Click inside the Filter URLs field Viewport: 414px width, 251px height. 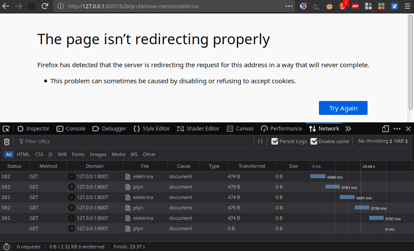(130, 141)
